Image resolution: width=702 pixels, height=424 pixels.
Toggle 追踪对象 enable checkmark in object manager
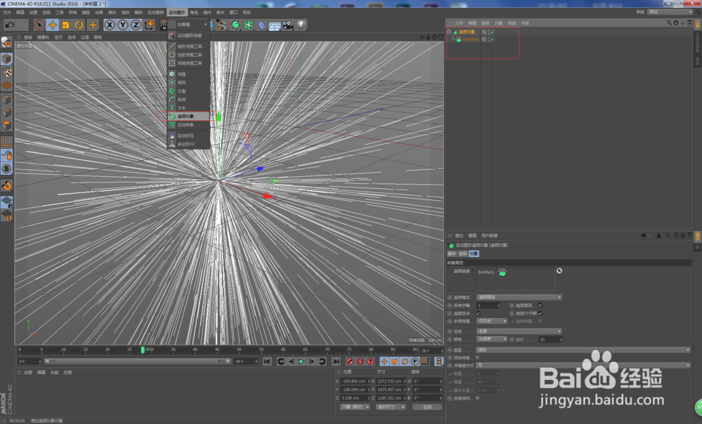click(x=492, y=32)
